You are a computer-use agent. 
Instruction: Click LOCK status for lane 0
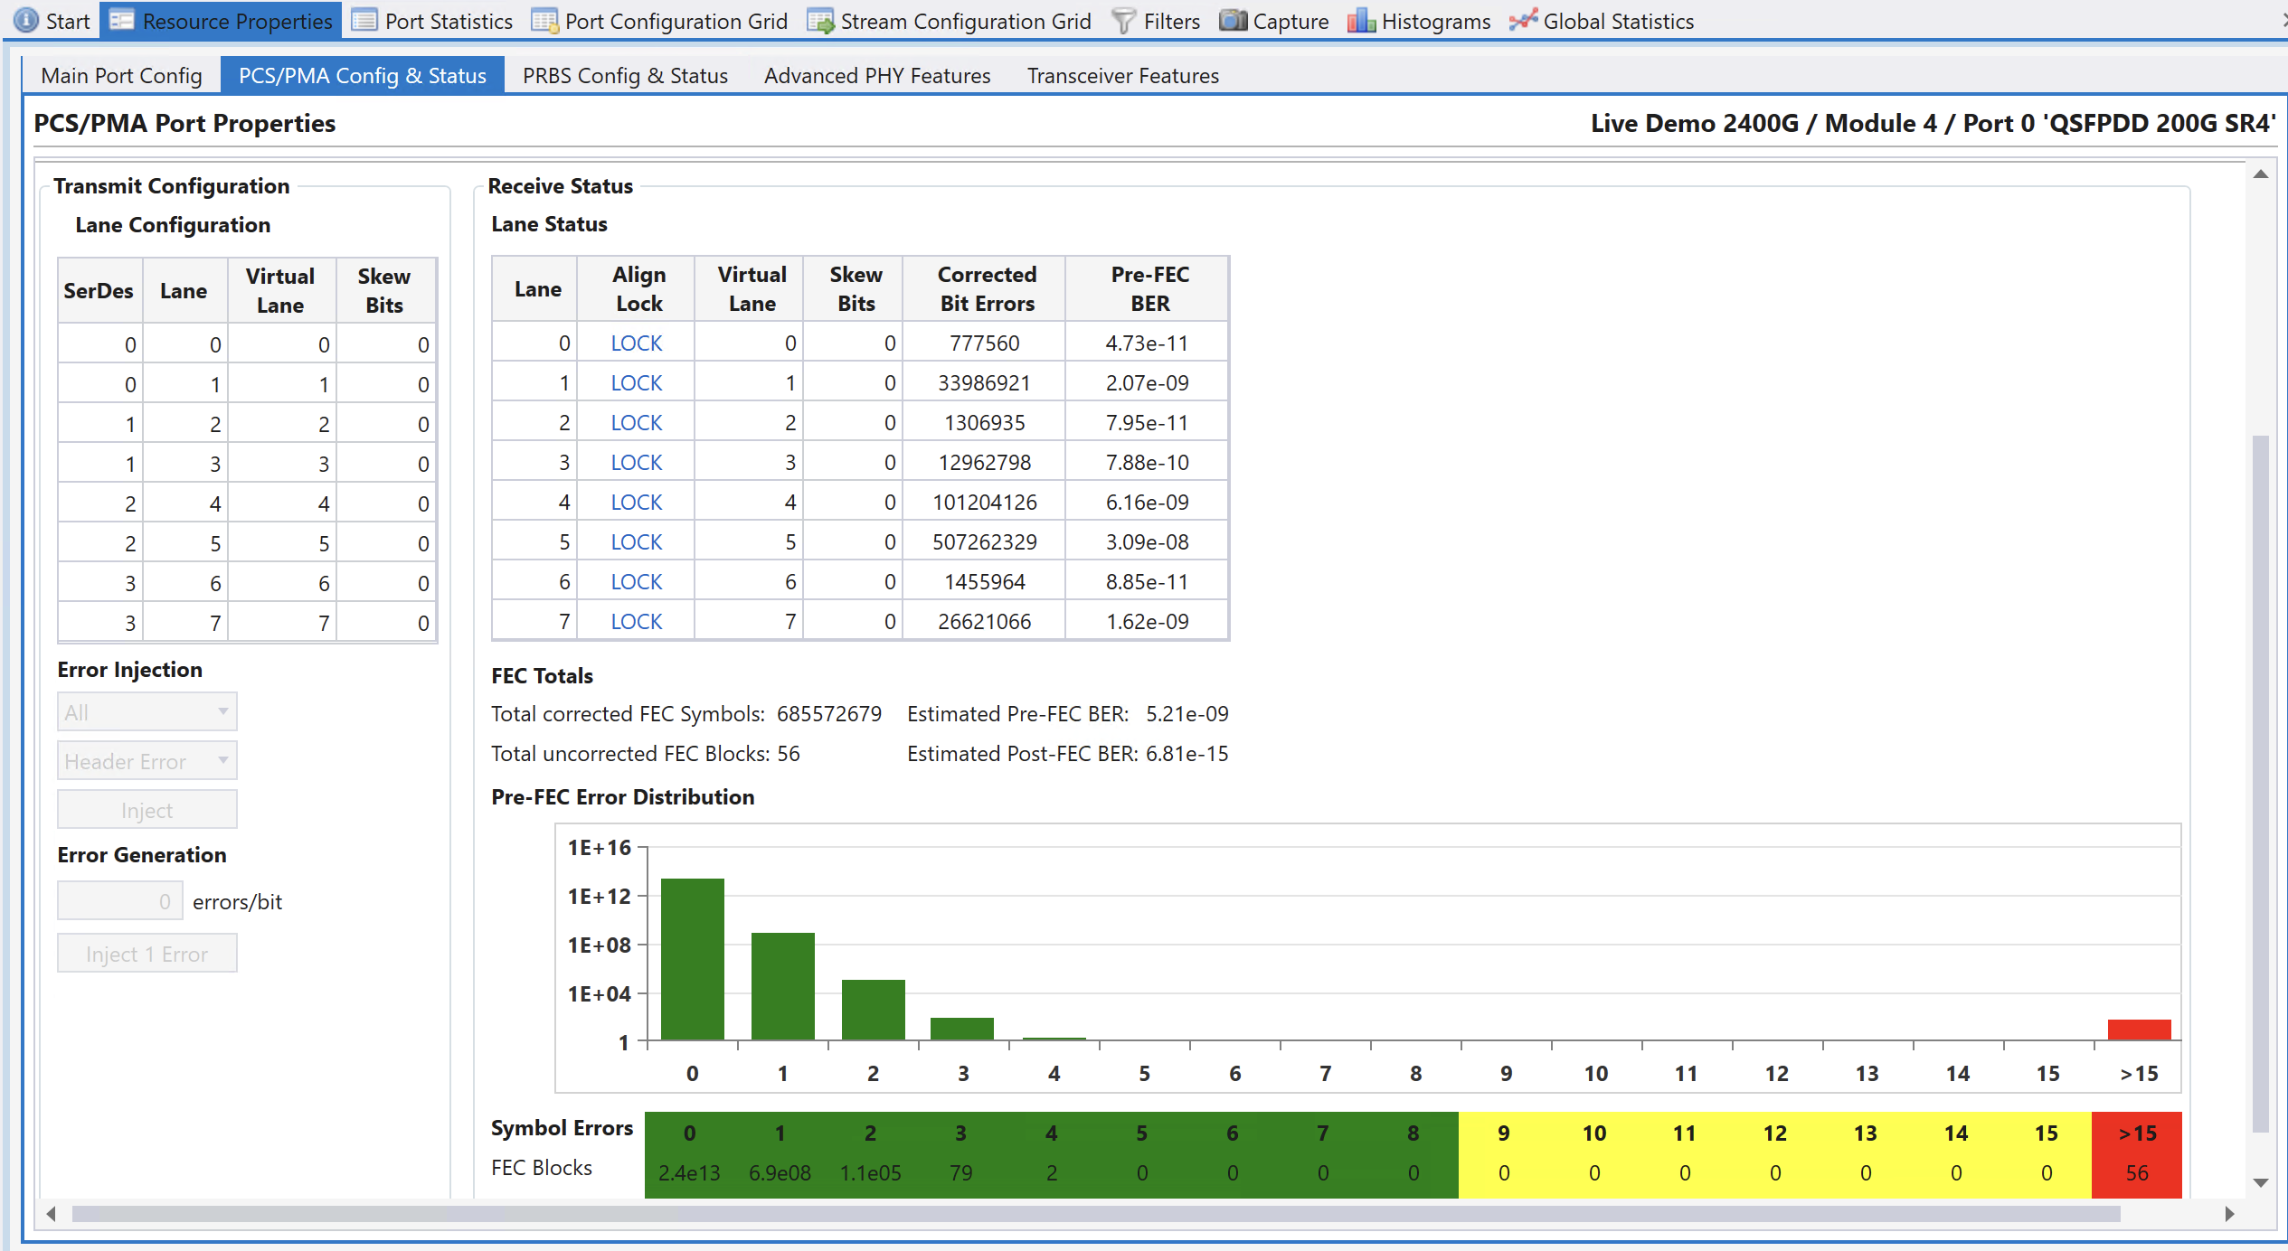coord(636,343)
